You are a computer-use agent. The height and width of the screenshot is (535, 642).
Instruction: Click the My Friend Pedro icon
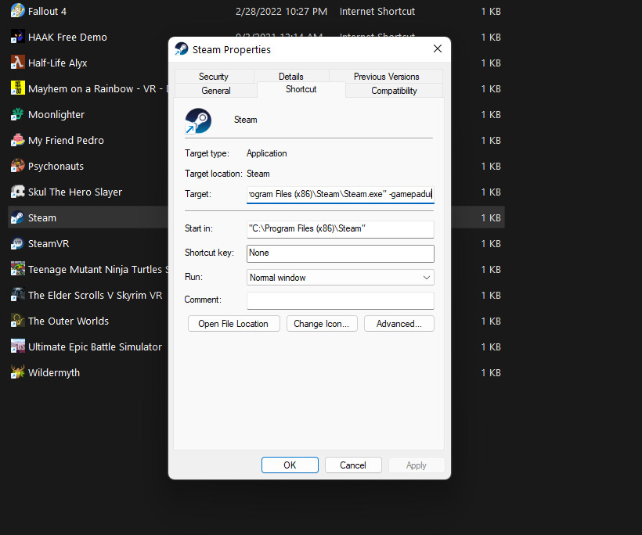(17, 140)
